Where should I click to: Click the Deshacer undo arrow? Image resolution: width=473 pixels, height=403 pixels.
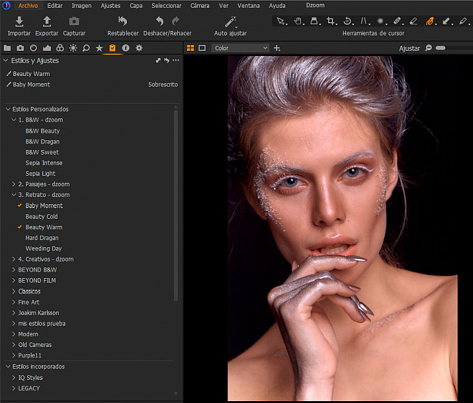click(x=160, y=21)
